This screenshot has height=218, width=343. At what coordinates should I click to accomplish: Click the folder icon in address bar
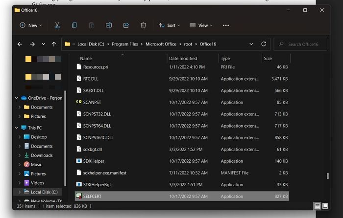[x=68, y=44]
